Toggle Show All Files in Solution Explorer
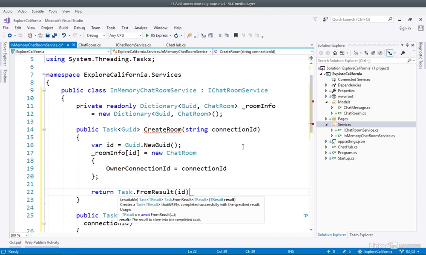426x255 pixels. click(x=380, y=53)
